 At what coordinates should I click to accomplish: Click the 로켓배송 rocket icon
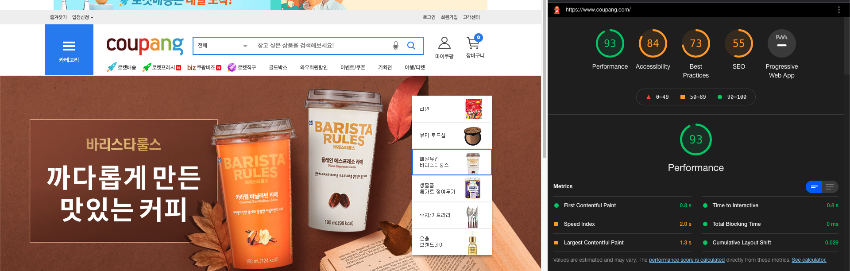(x=112, y=67)
